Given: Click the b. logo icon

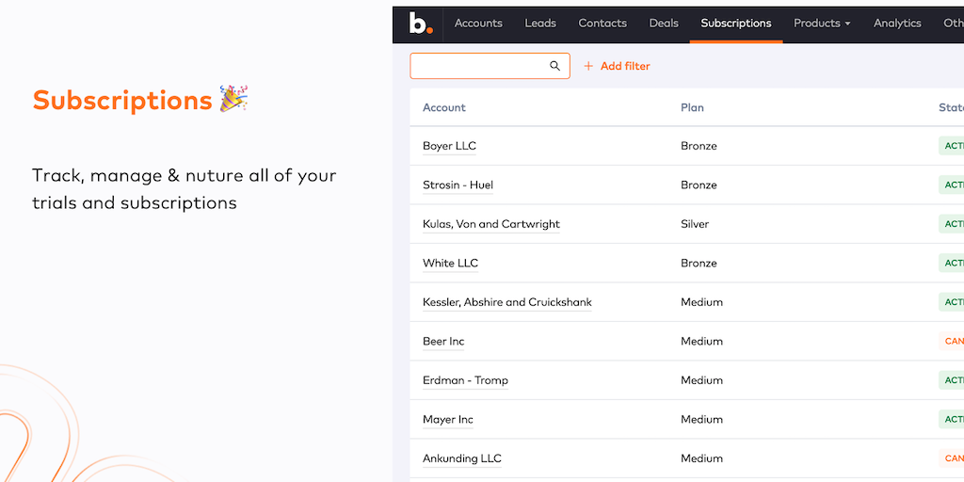Looking at the screenshot, I should click(421, 24).
